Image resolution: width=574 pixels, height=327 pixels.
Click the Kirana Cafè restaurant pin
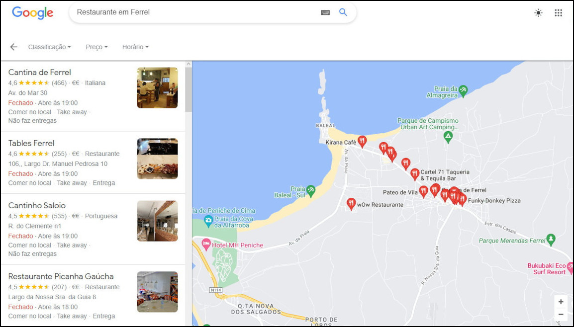(x=362, y=141)
